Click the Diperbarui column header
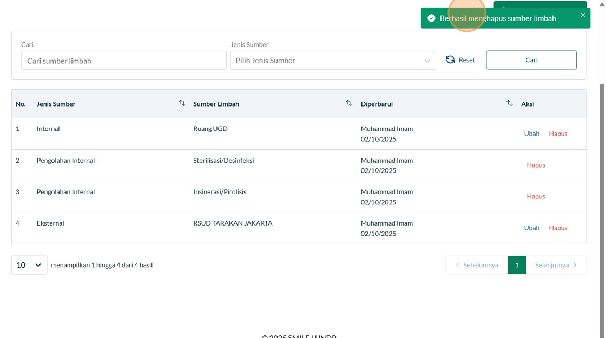The image size is (606, 338). coord(377,104)
